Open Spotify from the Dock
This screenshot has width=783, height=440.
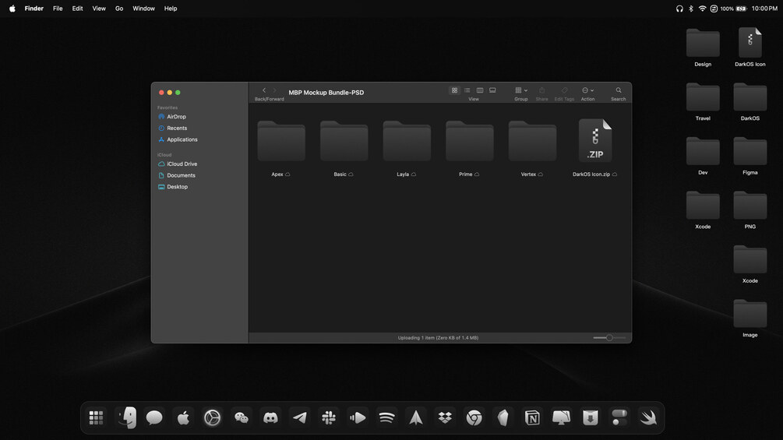click(386, 417)
